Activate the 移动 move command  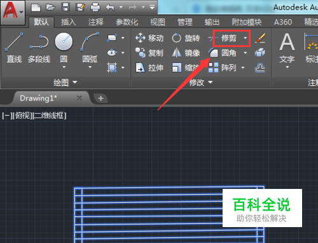[x=149, y=38]
